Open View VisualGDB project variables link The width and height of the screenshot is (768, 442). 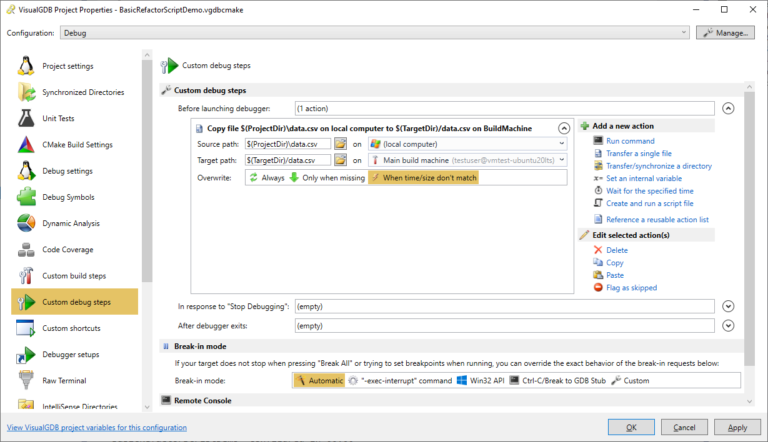[97, 428]
